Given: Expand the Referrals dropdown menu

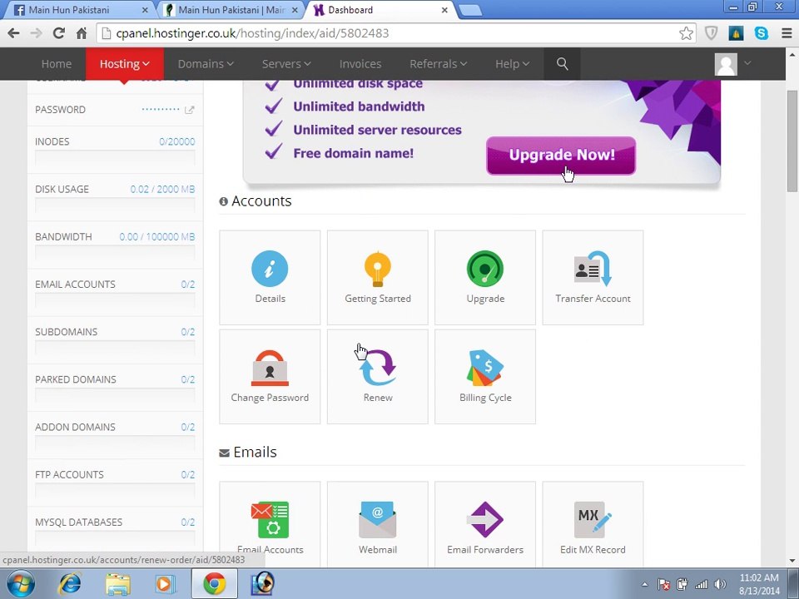Looking at the screenshot, I should [439, 64].
